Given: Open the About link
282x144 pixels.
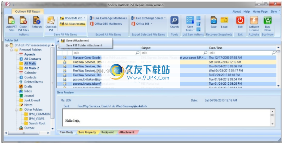Looking at the screenshot, I should click(236, 12).
